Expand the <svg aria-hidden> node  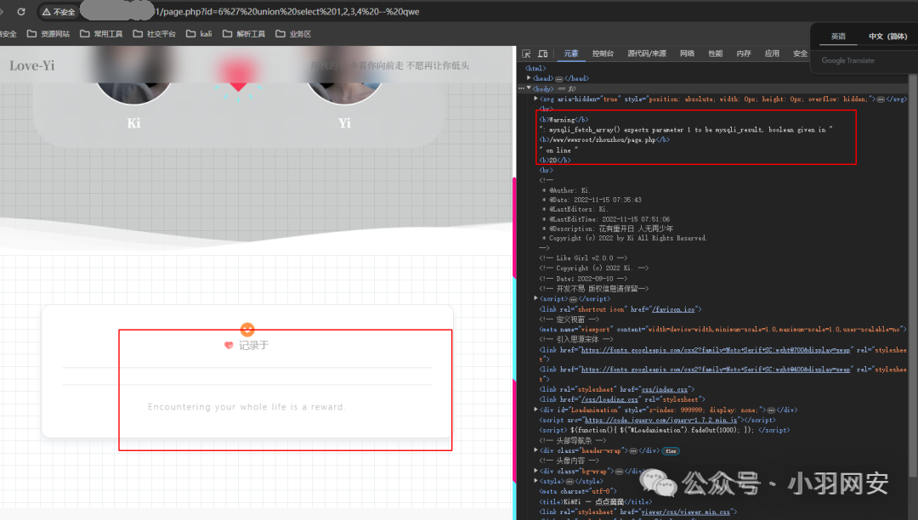535,99
